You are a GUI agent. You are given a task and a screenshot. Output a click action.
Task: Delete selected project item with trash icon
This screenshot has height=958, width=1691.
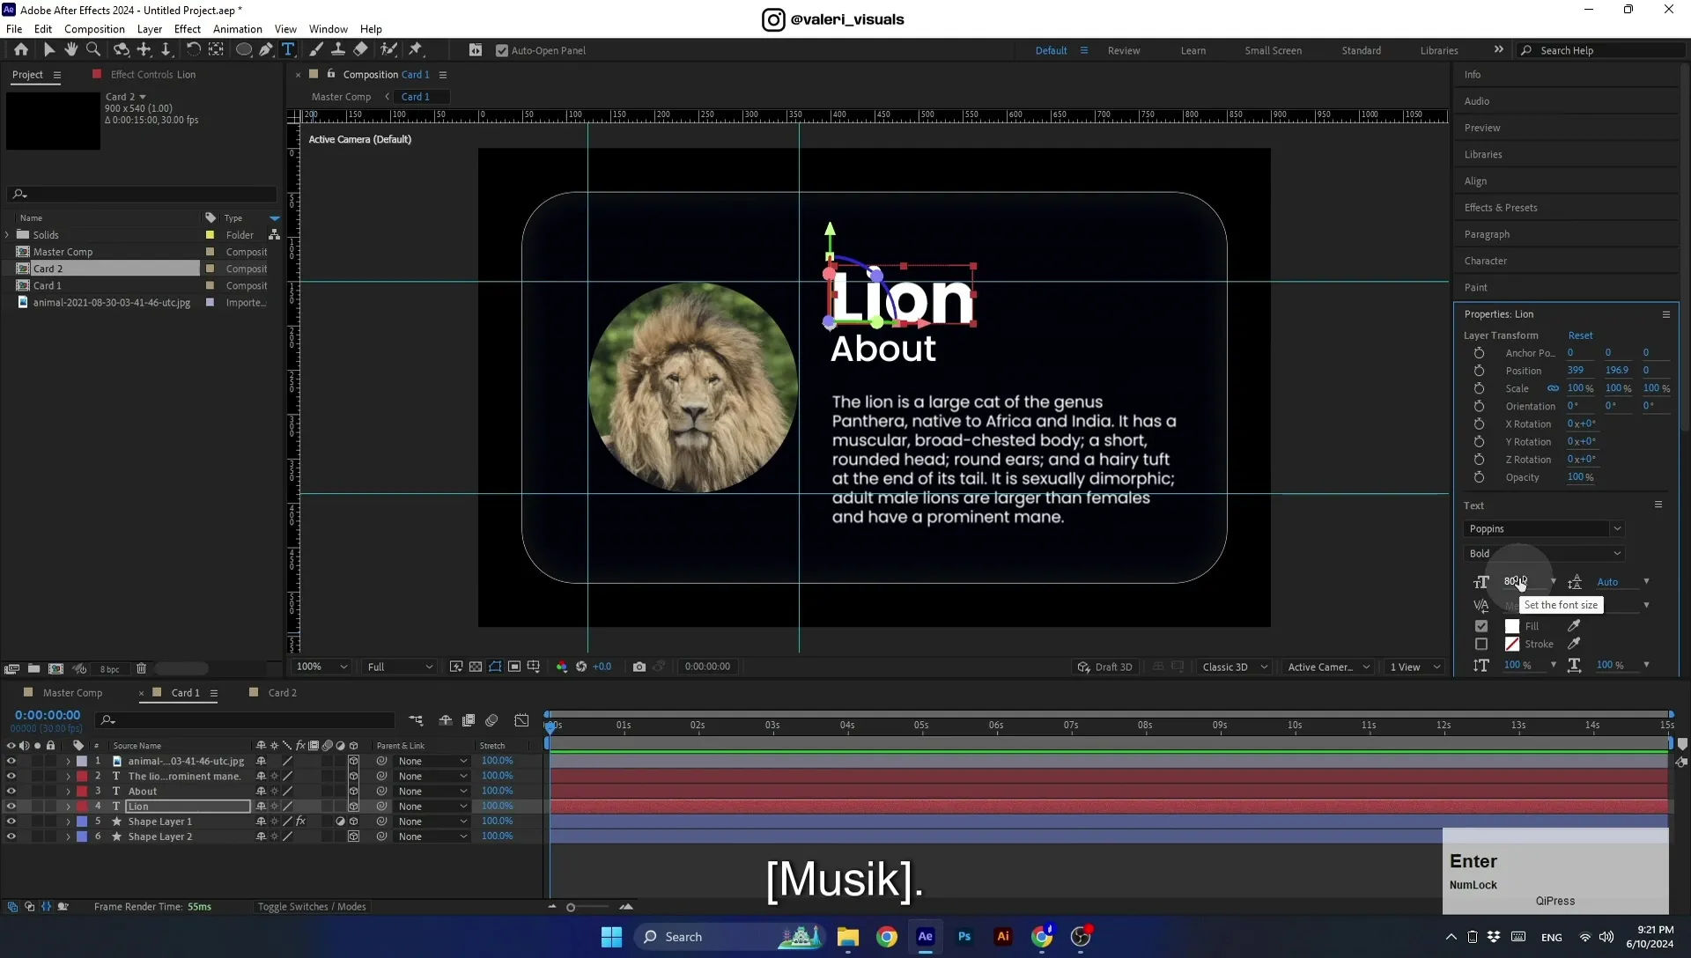click(x=141, y=669)
